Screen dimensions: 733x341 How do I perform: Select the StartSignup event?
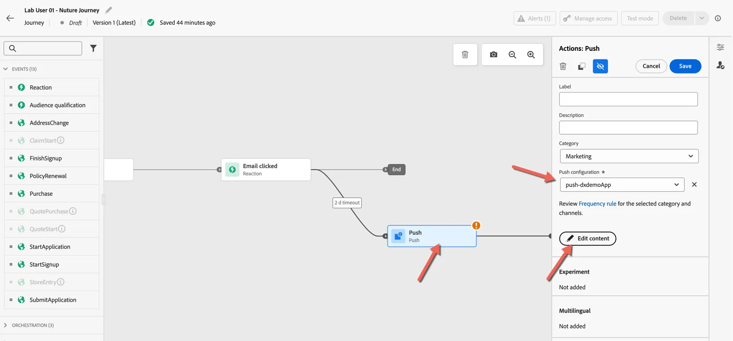pyautogui.click(x=52, y=264)
